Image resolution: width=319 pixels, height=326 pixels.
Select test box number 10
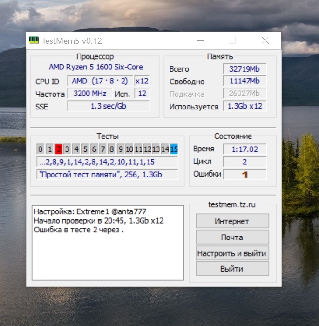point(129,149)
